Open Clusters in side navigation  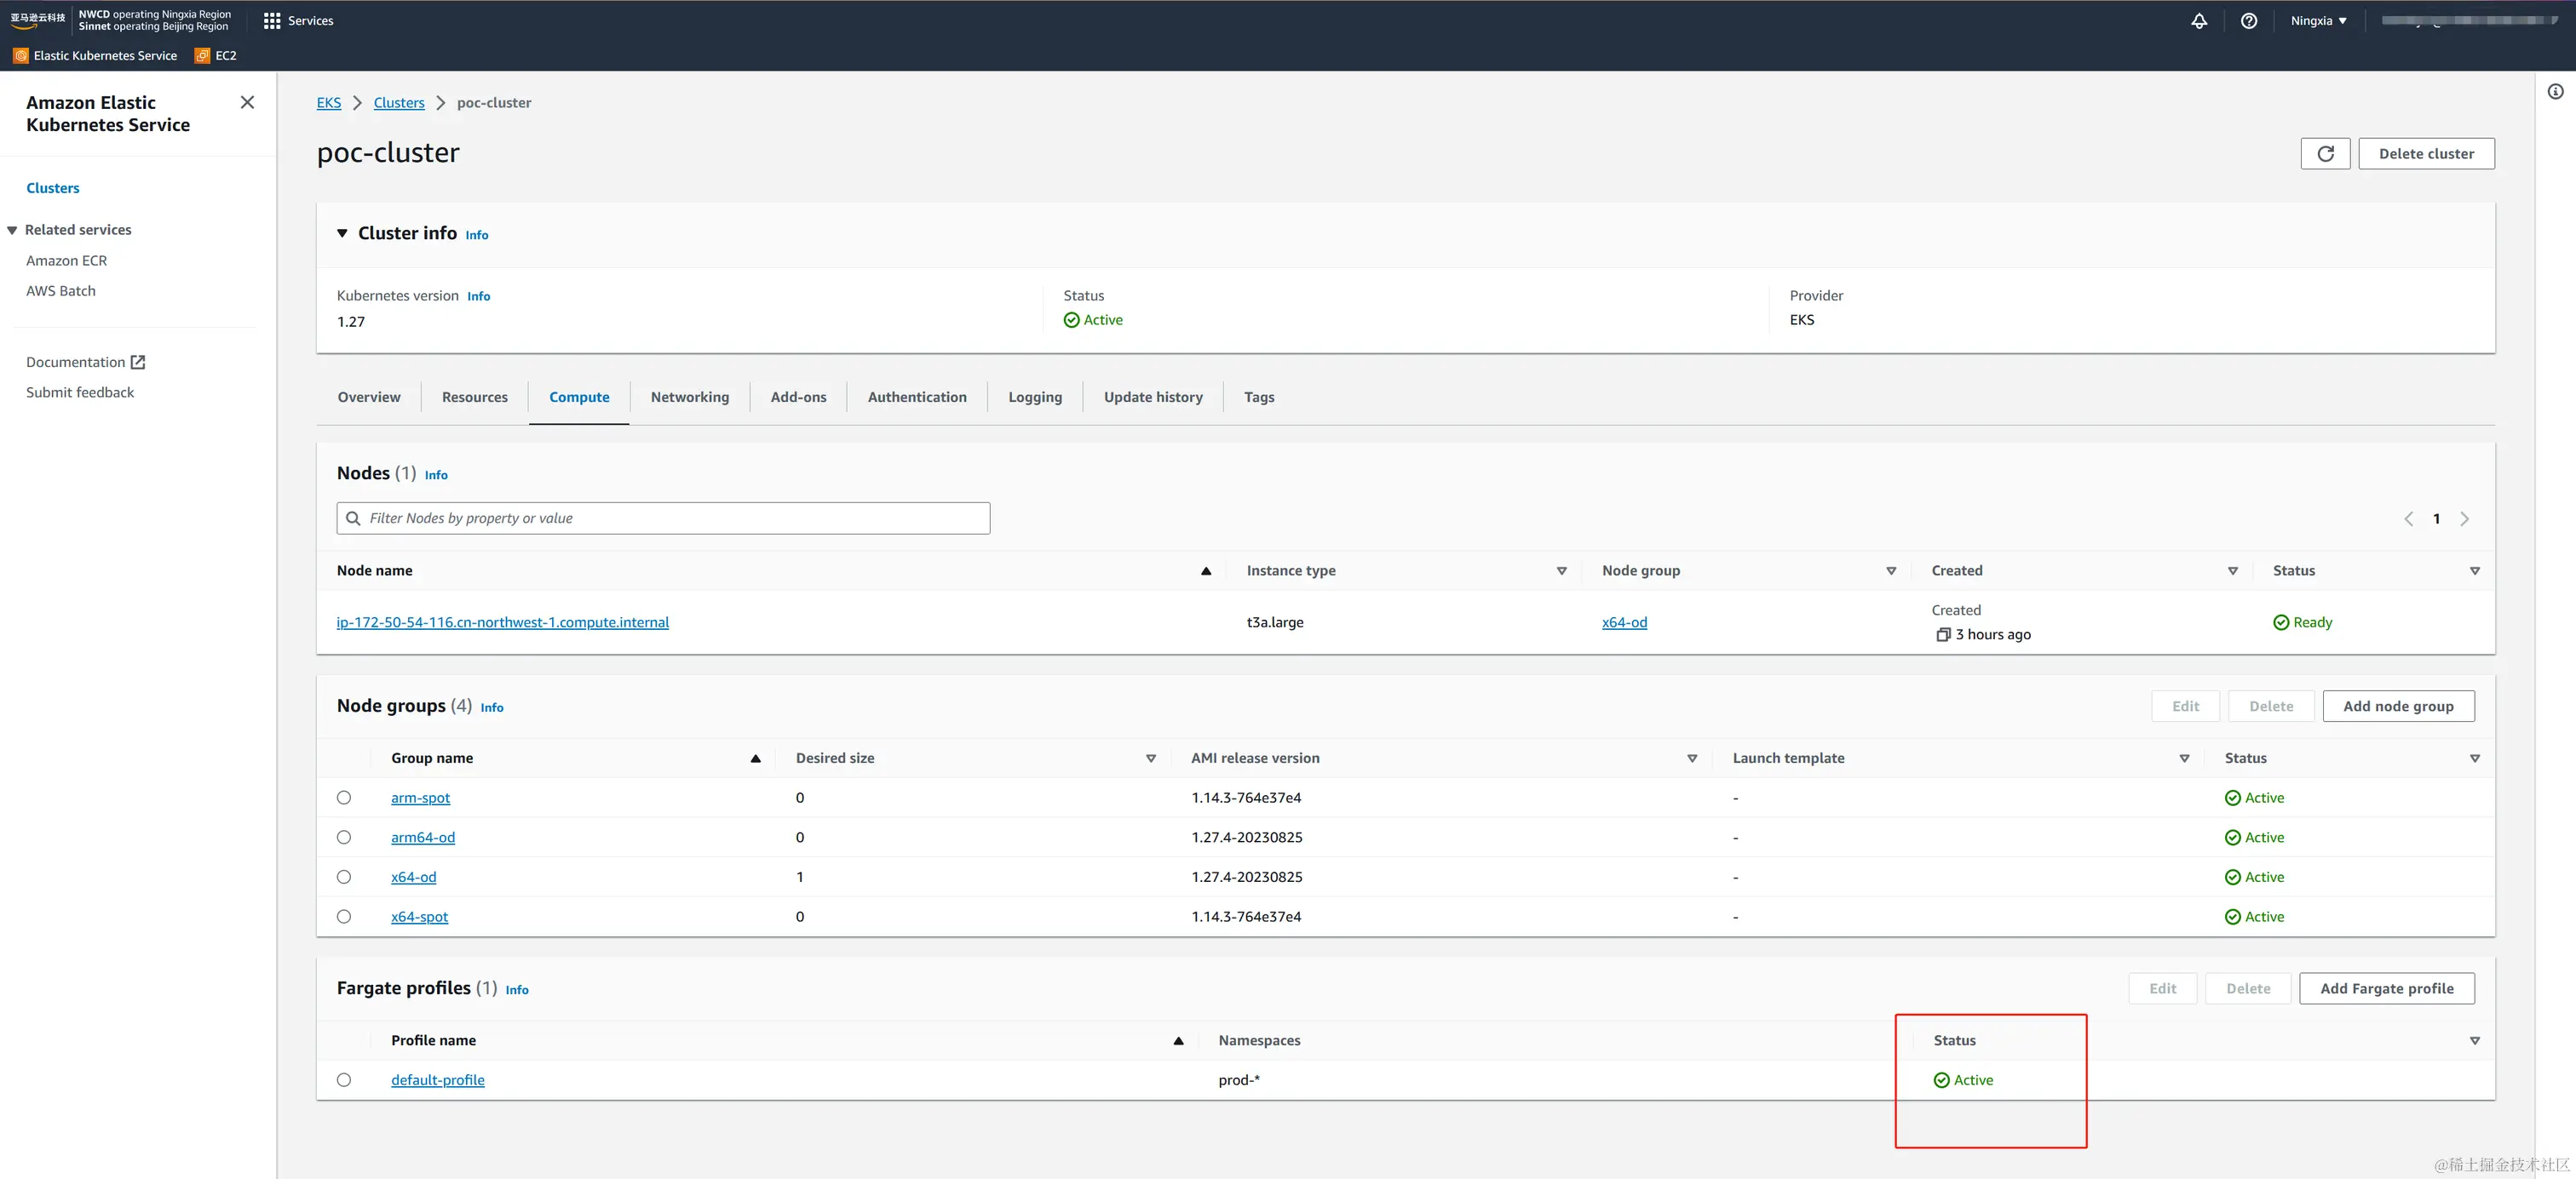pos(53,188)
